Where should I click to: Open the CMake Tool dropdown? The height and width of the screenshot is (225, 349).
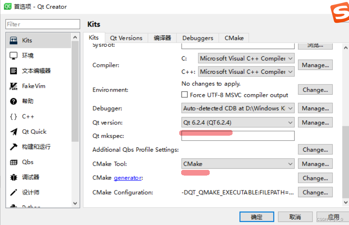click(238, 164)
